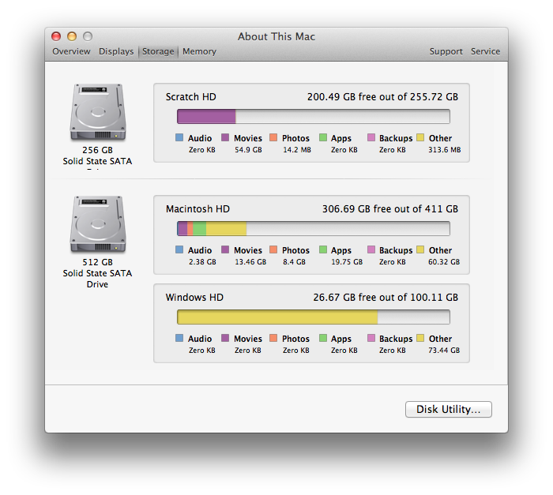The height and width of the screenshot is (495, 553).
Task: Select the Storage tab
Action: pos(158,51)
